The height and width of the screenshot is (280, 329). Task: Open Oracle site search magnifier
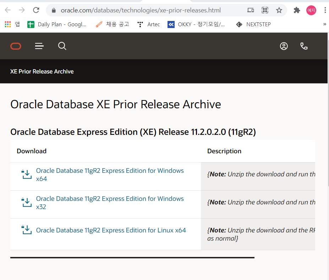(62, 46)
